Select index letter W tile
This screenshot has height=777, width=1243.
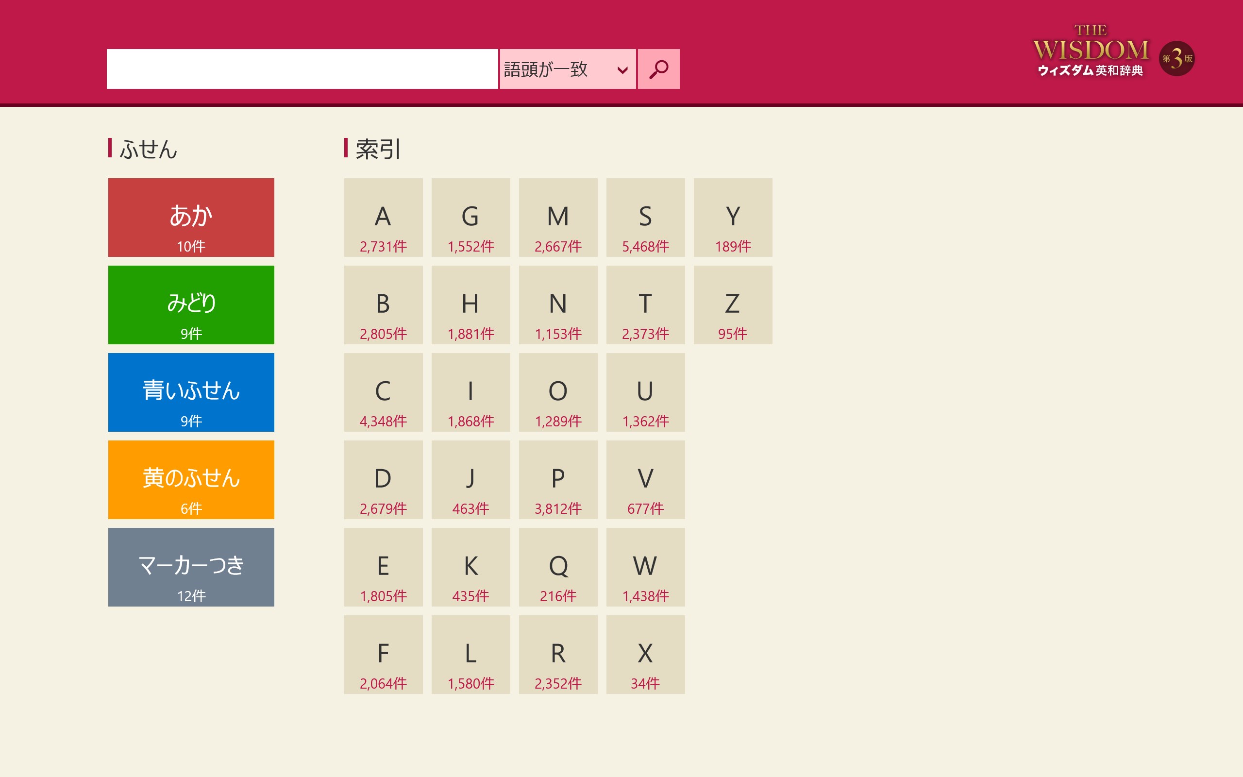click(645, 567)
